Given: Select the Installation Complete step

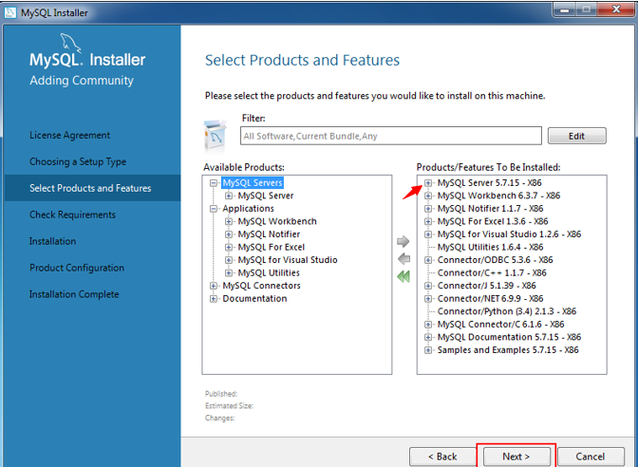Looking at the screenshot, I should (74, 294).
